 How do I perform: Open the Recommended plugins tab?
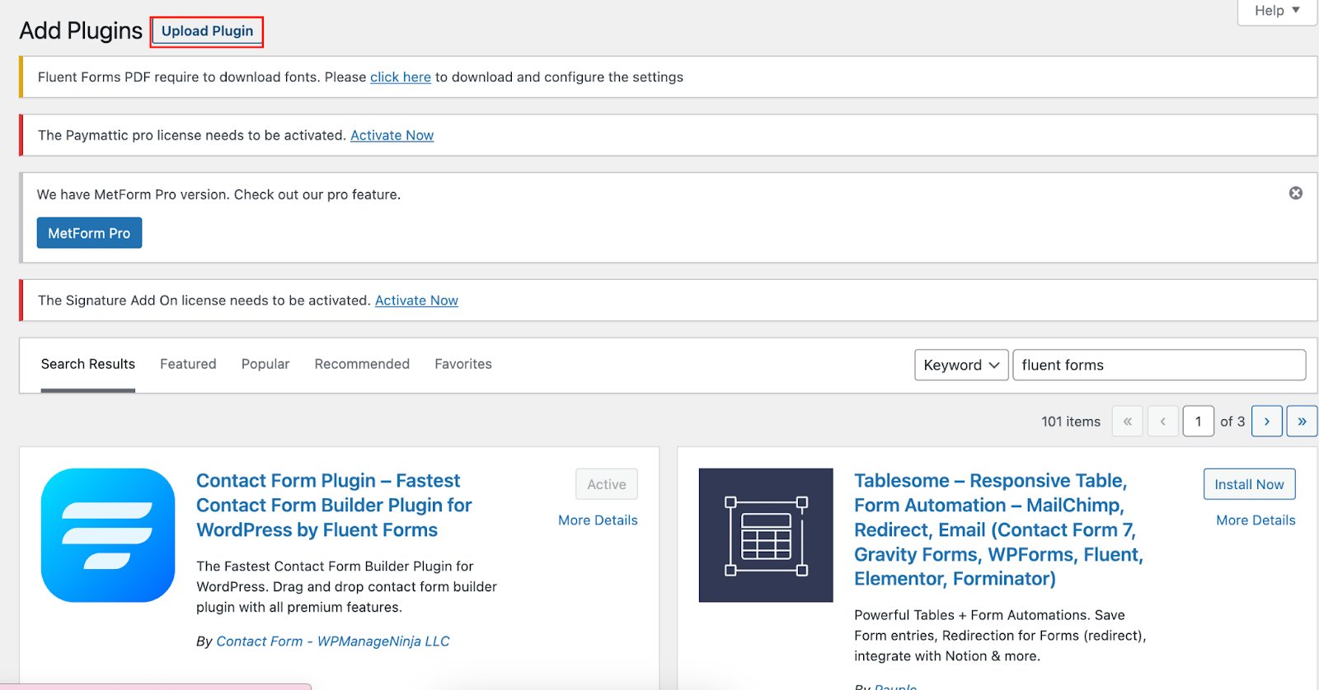click(x=362, y=364)
